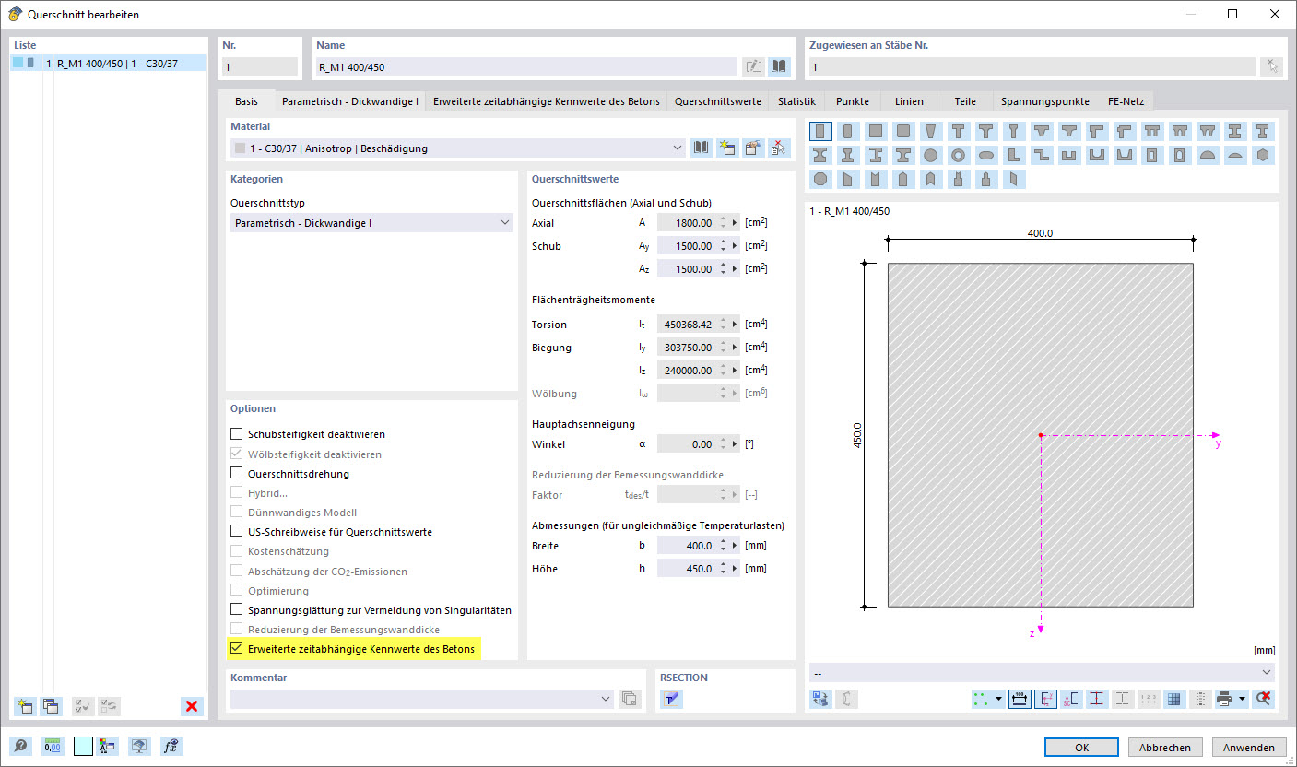This screenshot has width=1297, height=767.
Task: Select the hexagon cross-section shape
Action: pos(1263,155)
